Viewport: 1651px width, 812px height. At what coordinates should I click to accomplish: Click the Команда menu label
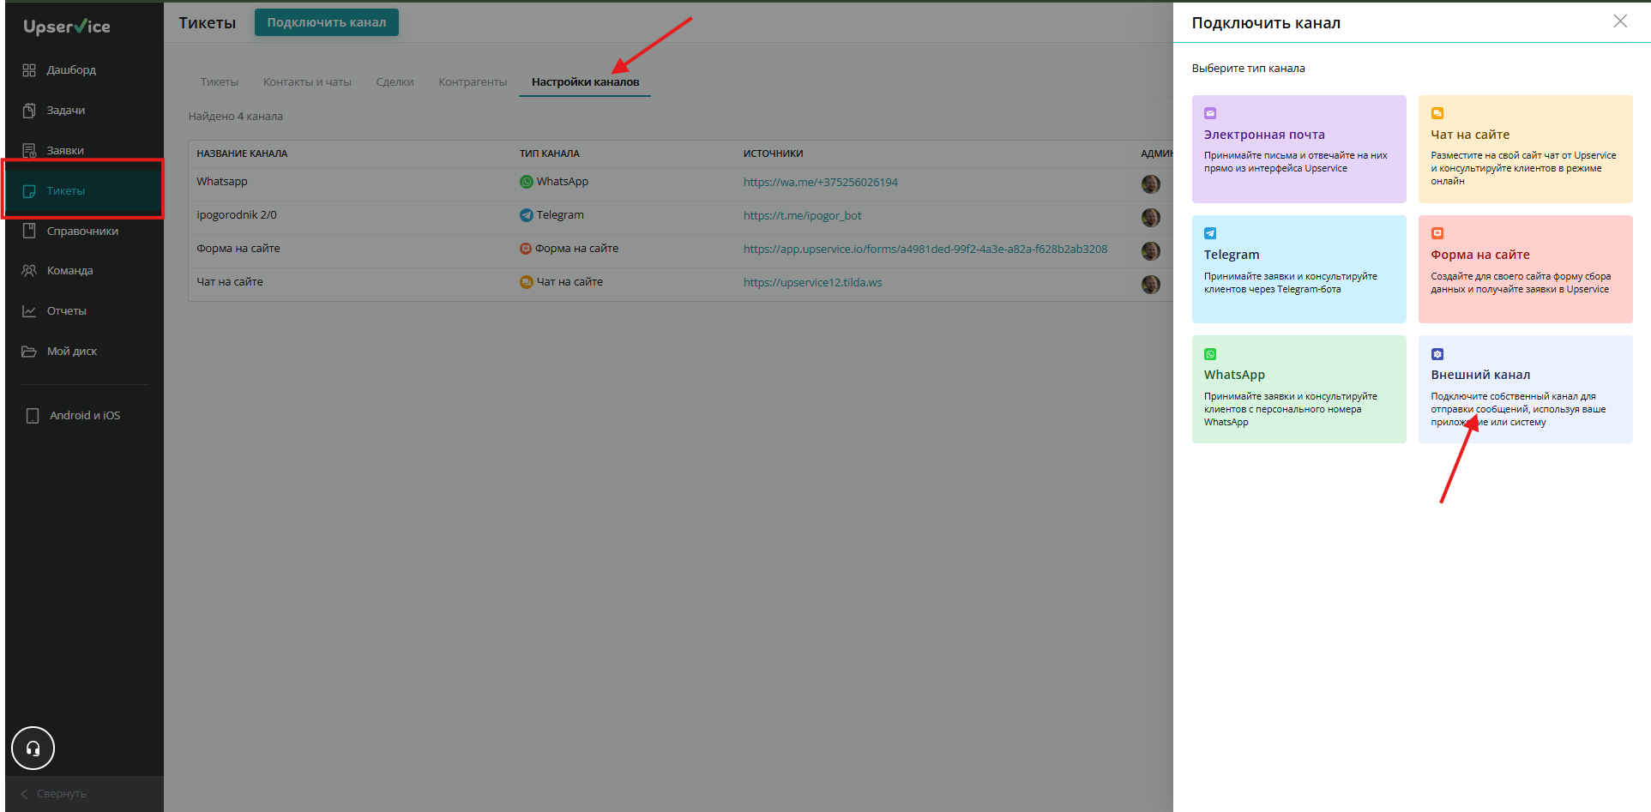click(x=69, y=271)
